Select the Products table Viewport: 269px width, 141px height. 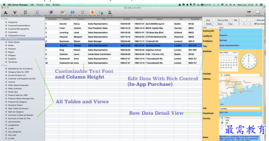tap(12, 49)
